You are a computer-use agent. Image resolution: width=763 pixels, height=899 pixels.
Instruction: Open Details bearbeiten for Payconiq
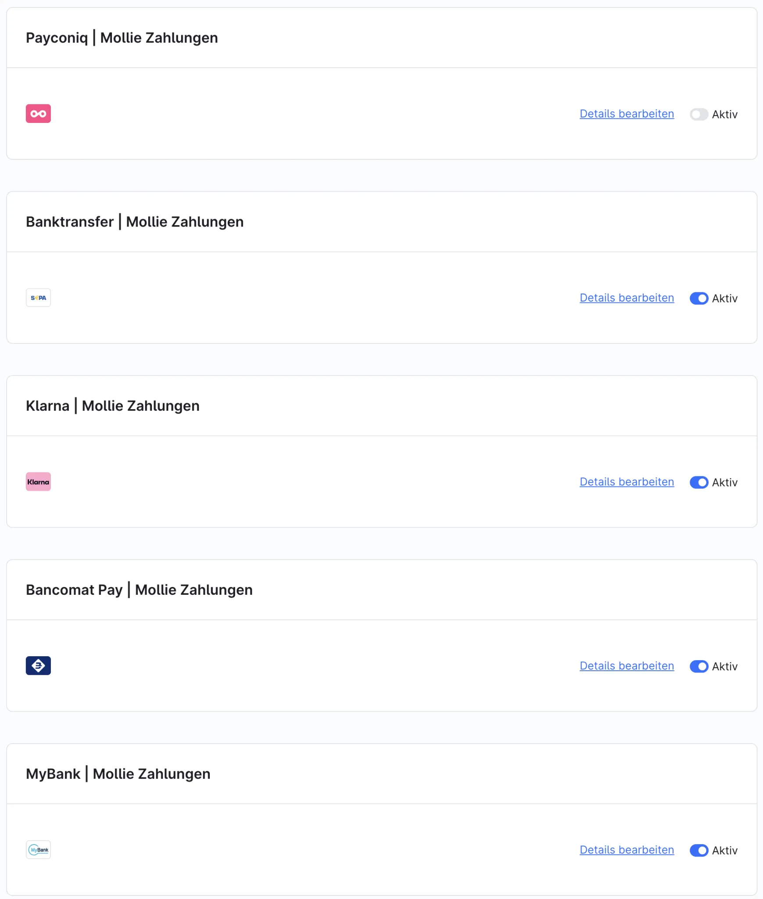627,114
